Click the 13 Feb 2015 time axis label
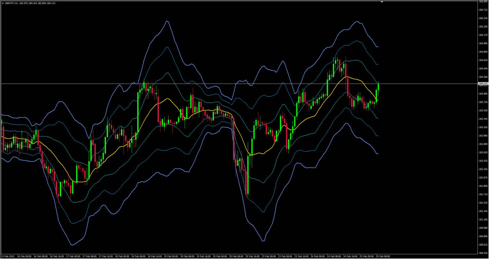This screenshot has height=259, width=489. tap(8, 256)
